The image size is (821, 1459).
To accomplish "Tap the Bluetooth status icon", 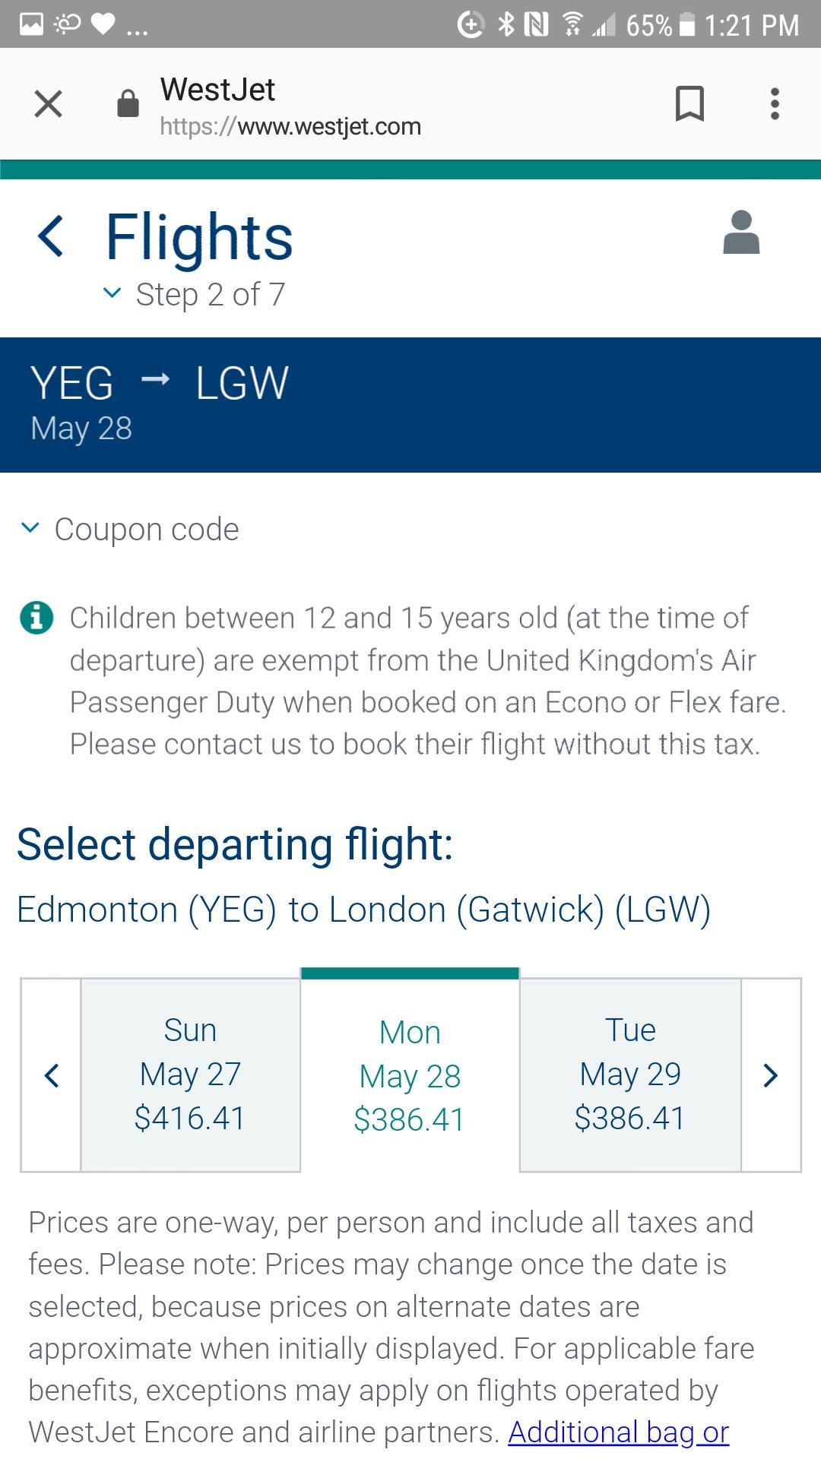I will pos(506,25).
